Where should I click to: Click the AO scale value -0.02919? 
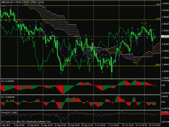165,93
